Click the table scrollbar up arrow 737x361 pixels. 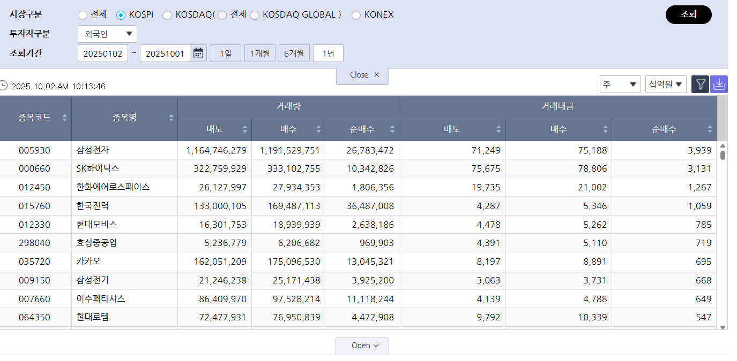coord(723,145)
